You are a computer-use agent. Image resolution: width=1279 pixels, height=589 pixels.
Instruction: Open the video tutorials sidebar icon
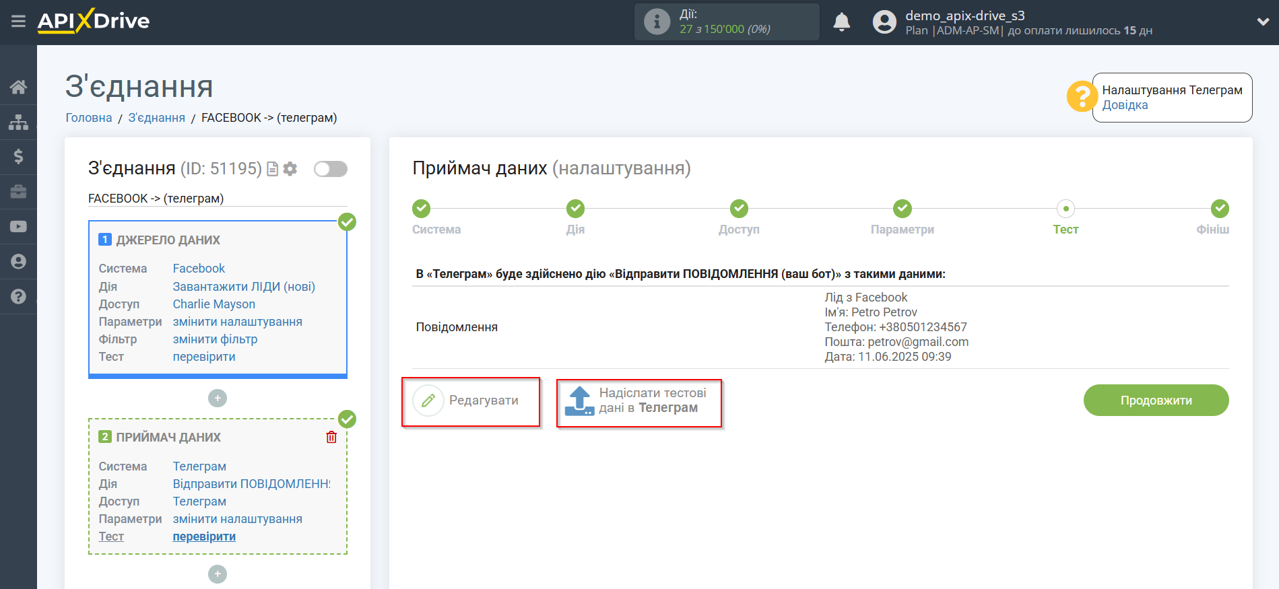(18, 227)
